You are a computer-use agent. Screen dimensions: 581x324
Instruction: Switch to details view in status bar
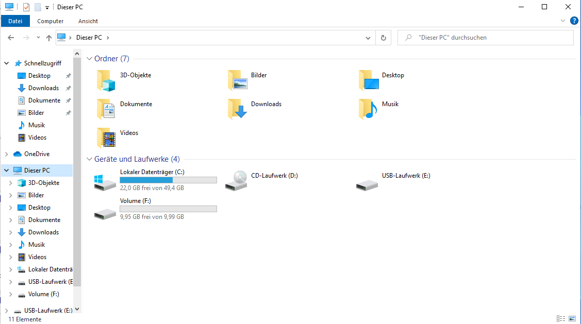[x=560, y=319]
